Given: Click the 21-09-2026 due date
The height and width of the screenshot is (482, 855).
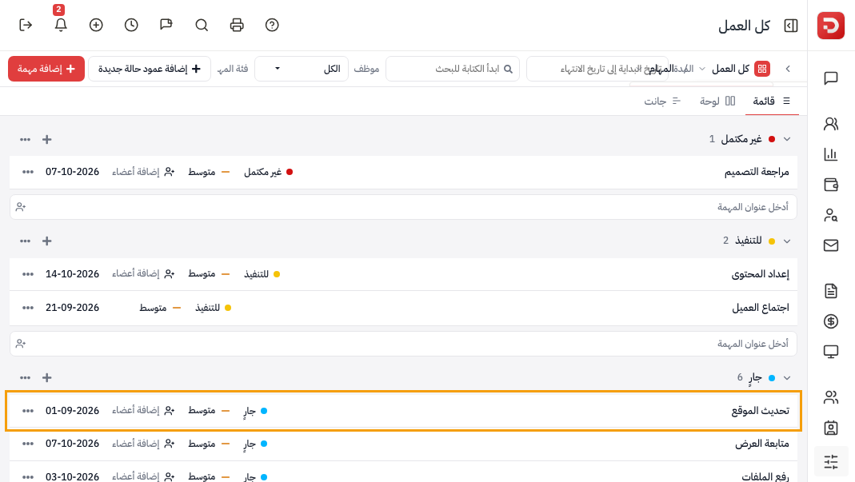Looking at the screenshot, I should pyautogui.click(x=73, y=308).
